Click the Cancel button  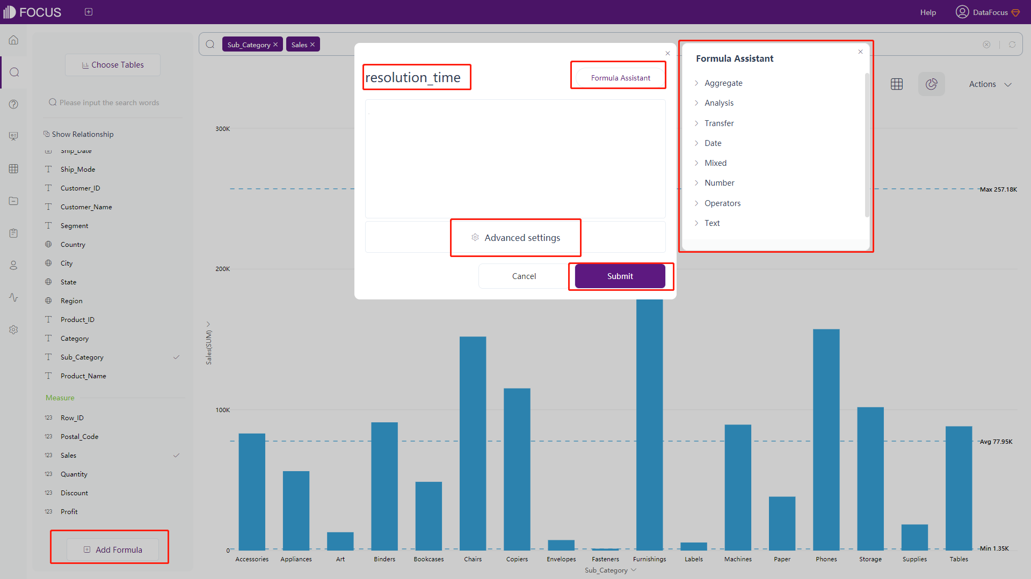coord(524,276)
